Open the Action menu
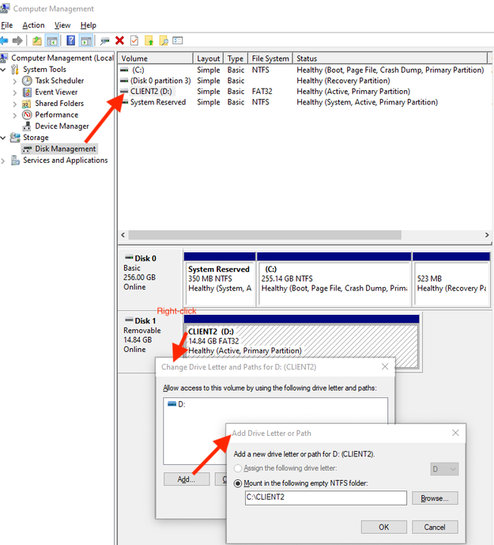Image resolution: width=494 pixels, height=545 pixels. click(x=33, y=25)
